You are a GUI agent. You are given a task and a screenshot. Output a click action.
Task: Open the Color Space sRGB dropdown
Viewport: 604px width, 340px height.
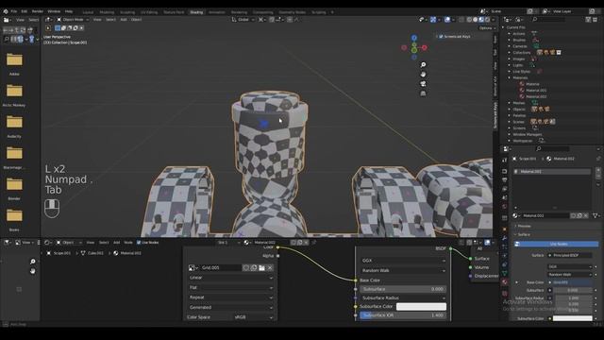(x=253, y=317)
